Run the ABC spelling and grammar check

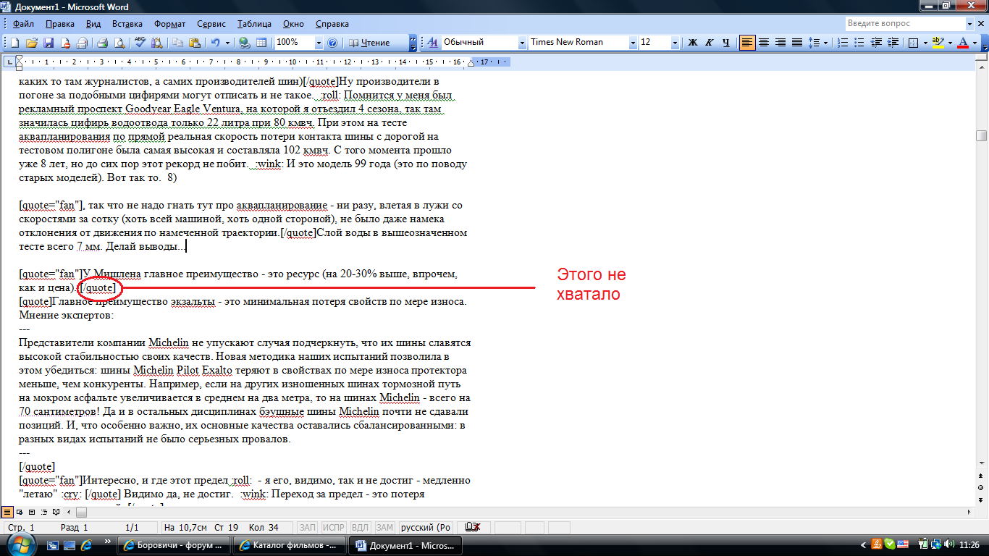[x=140, y=43]
